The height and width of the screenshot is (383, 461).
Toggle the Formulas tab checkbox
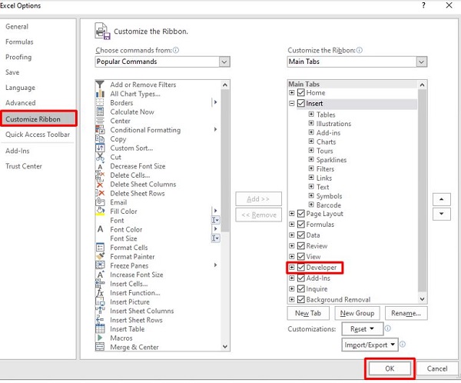point(300,225)
